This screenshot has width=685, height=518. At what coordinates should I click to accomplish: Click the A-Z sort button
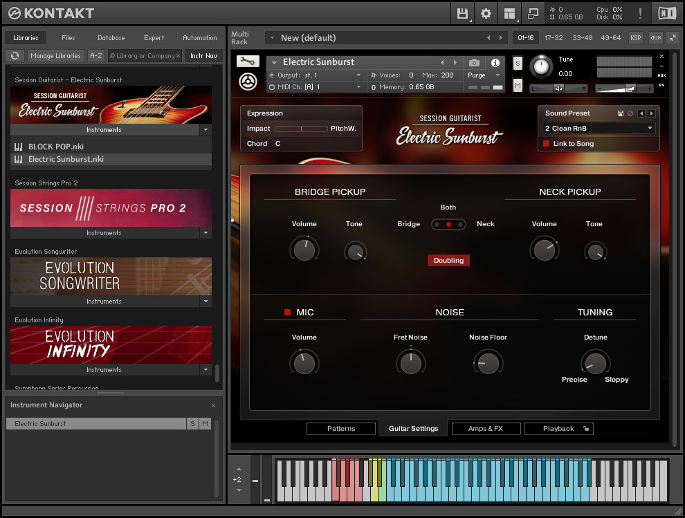click(x=96, y=56)
